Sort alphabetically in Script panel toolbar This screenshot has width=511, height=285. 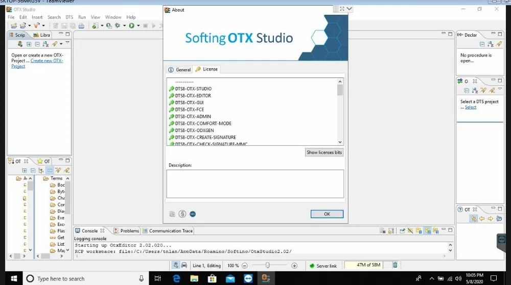[45, 44]
